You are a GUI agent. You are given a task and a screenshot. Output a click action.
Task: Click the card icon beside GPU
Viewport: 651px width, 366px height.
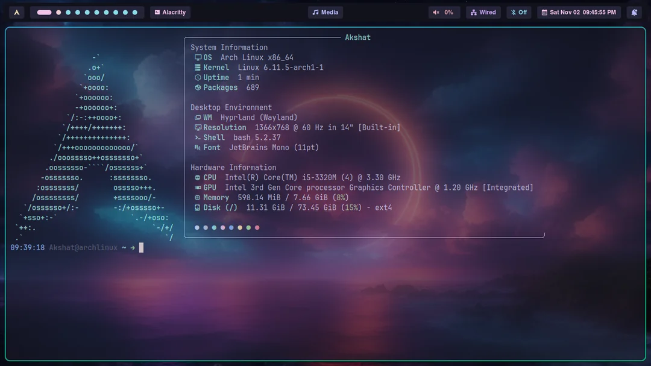pyautogui.click(x=198, y=188)
